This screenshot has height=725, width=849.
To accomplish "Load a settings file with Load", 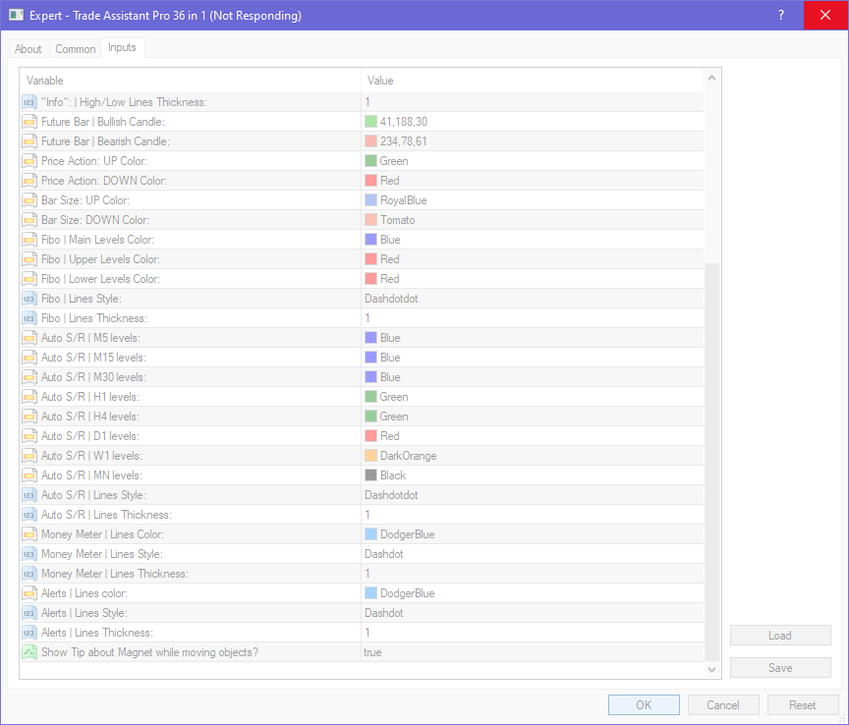I will [x=780, y=636].
